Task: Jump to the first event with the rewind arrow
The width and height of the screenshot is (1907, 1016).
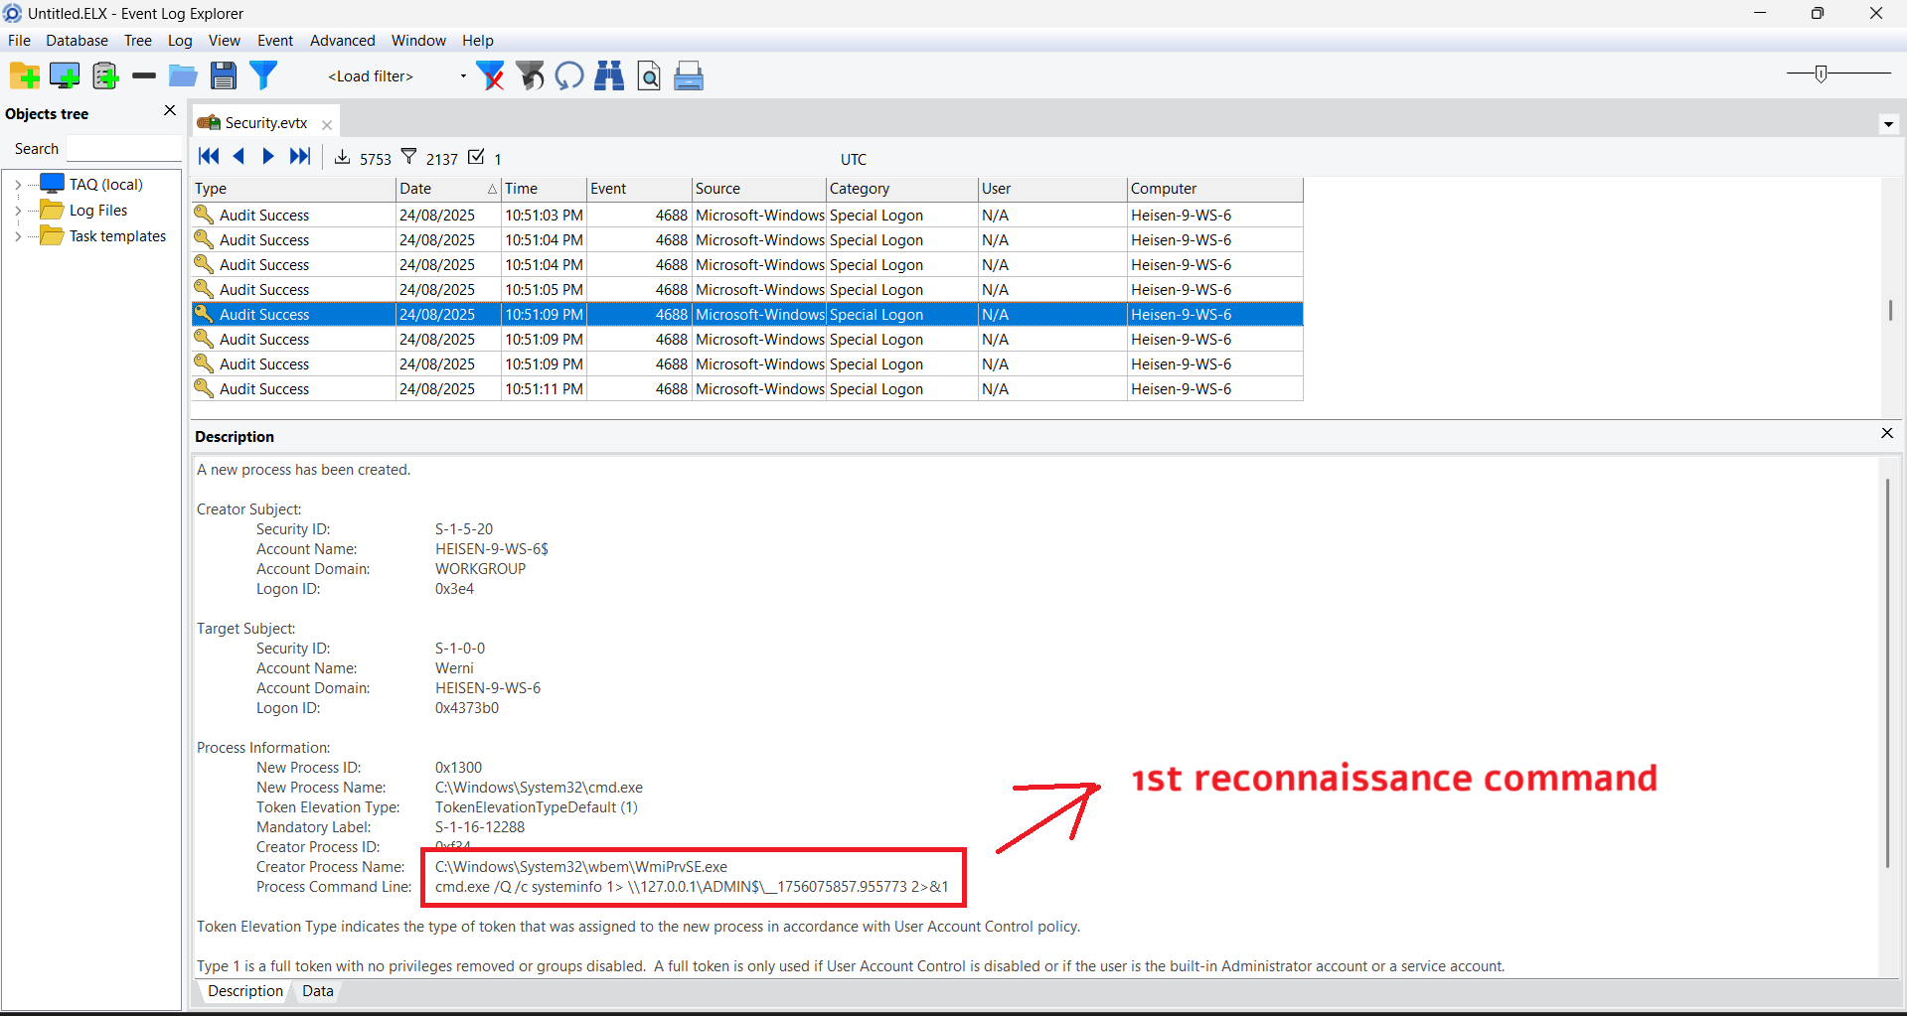Action: click(209, 157)
